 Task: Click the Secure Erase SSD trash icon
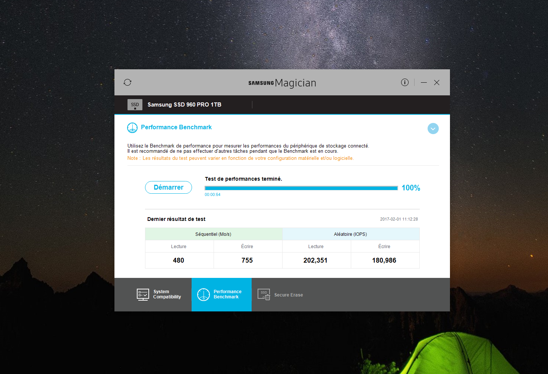click(x=264, y=295)
